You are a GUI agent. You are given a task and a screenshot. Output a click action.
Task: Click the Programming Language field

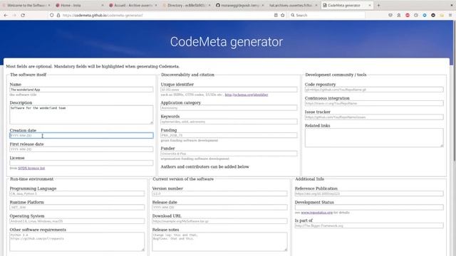(x=77, y=193)
